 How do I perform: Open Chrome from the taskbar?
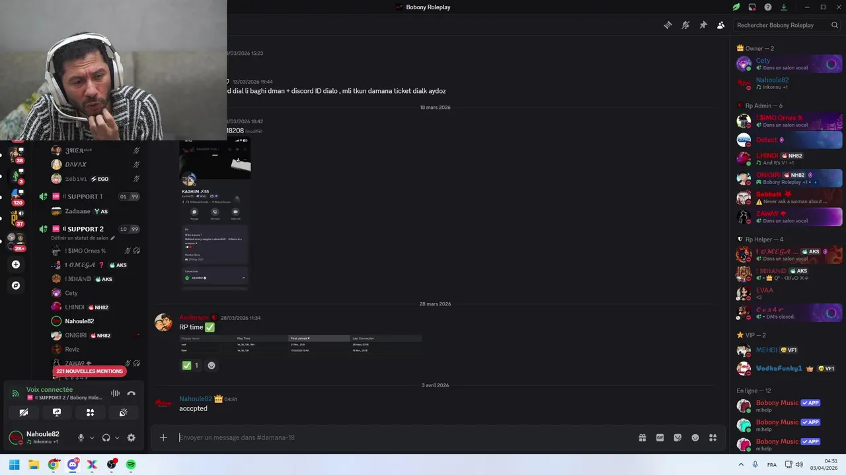pos(53,464)
